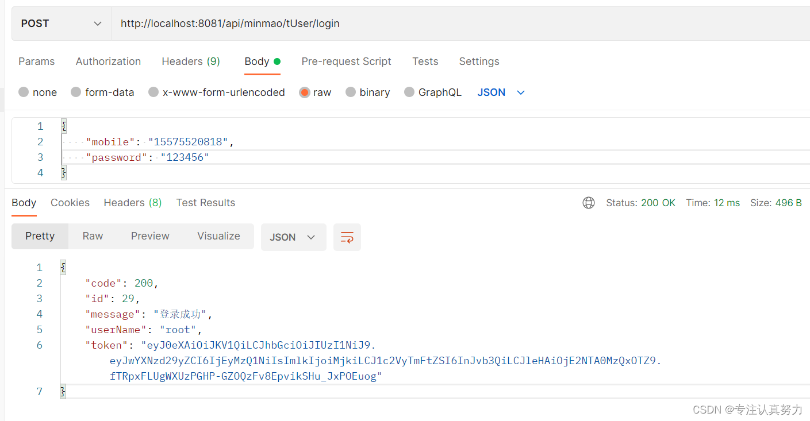Click the message value "登录成功"
This screenshot has height=421, width=810.
point(180,314)
